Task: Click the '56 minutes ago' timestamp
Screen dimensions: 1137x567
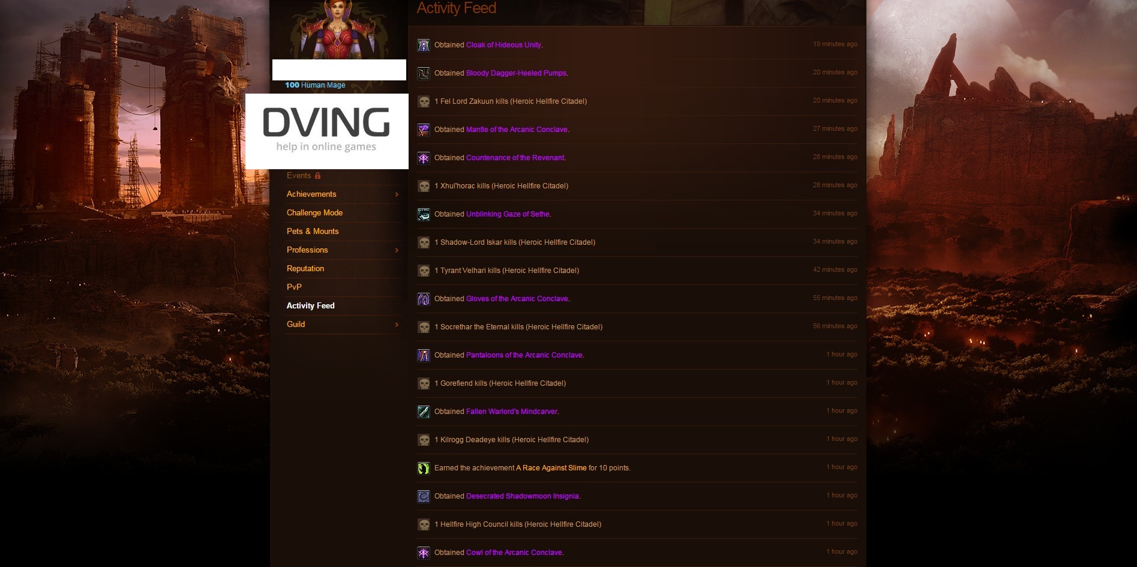Action: pyautogui.click(x=835, y=326)
